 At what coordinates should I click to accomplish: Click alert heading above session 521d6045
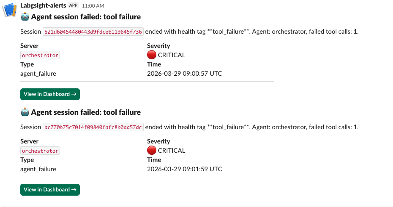click(86, 17)
